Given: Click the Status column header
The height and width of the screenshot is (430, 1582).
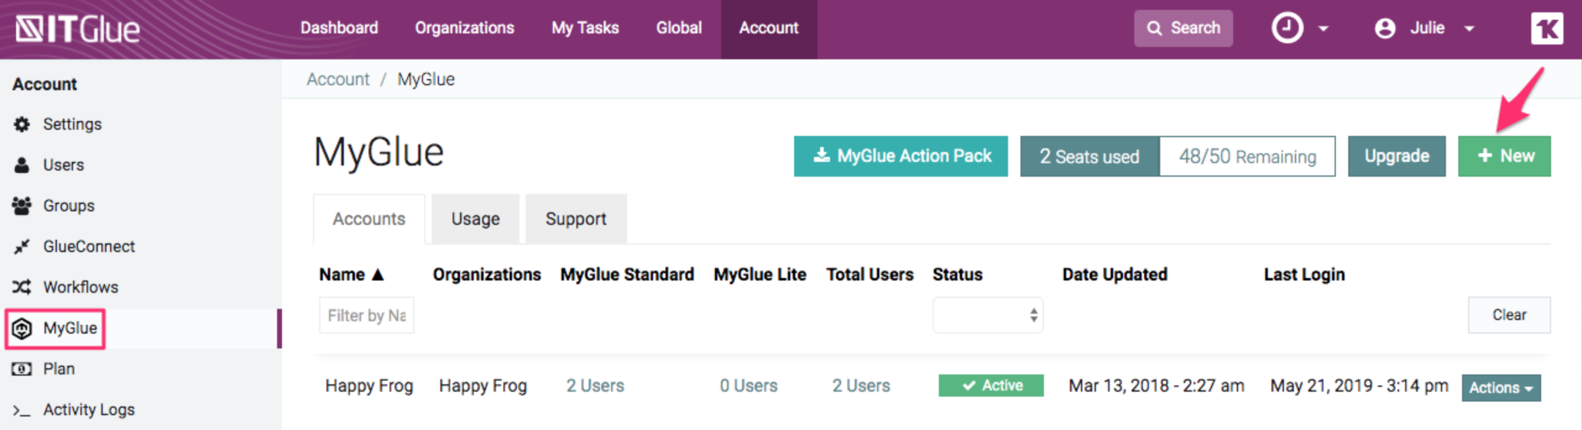Looking at the screenshot, I should (957, 274).
